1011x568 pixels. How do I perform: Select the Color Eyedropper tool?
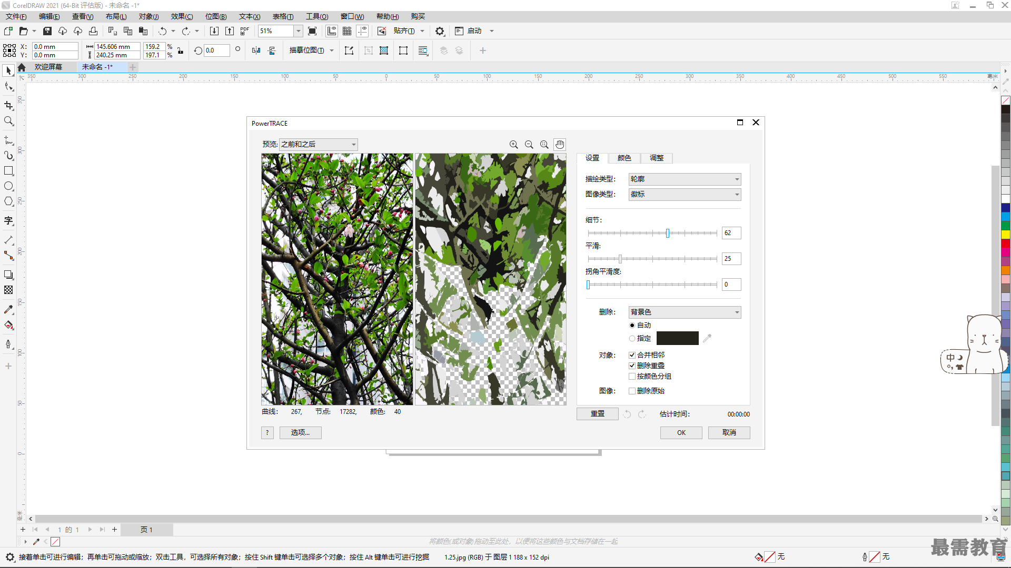point(8,309)
